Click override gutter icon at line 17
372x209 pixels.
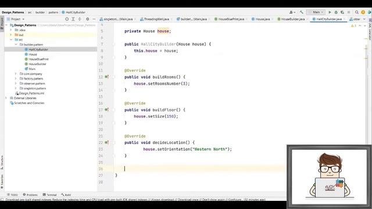(x=107, y=110)
